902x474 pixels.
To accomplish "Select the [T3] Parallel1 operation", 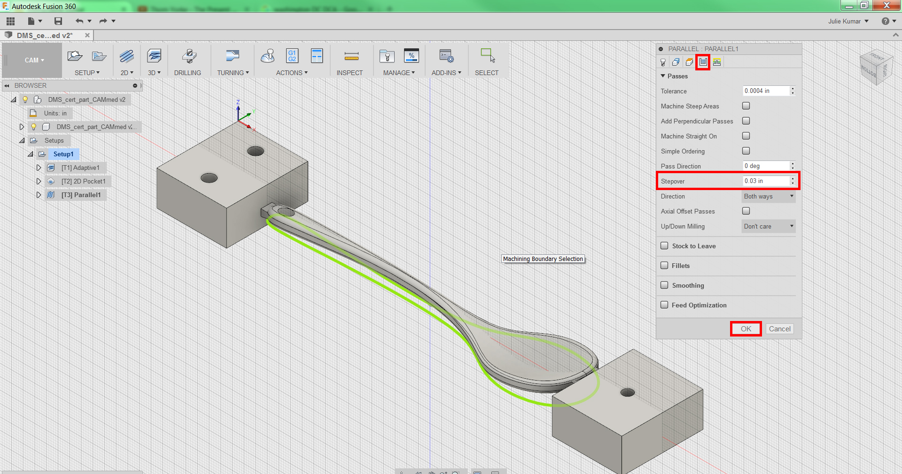I will pos(81,195).
